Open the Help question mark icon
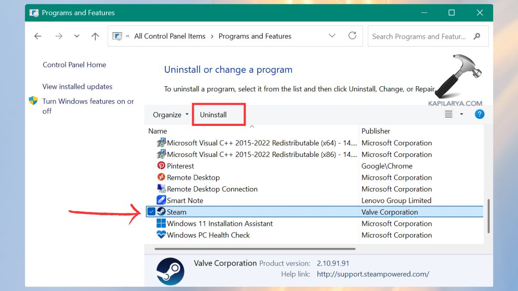Screen dimensions: 518x291 [479, 114]
